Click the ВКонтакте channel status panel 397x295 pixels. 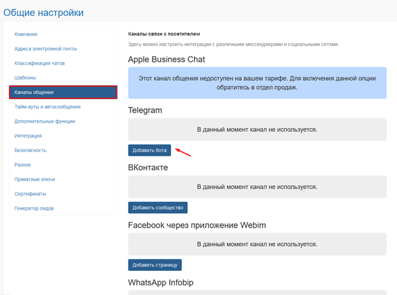(x=257, y=187)
